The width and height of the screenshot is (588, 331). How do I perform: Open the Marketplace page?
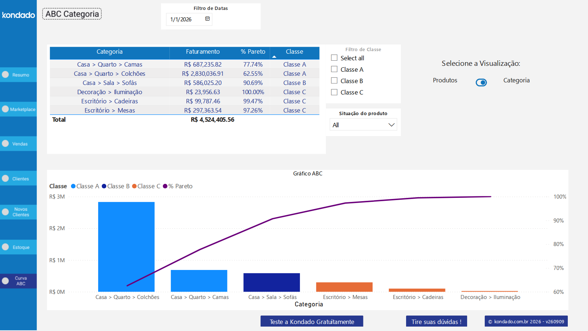tap(18, 109)
